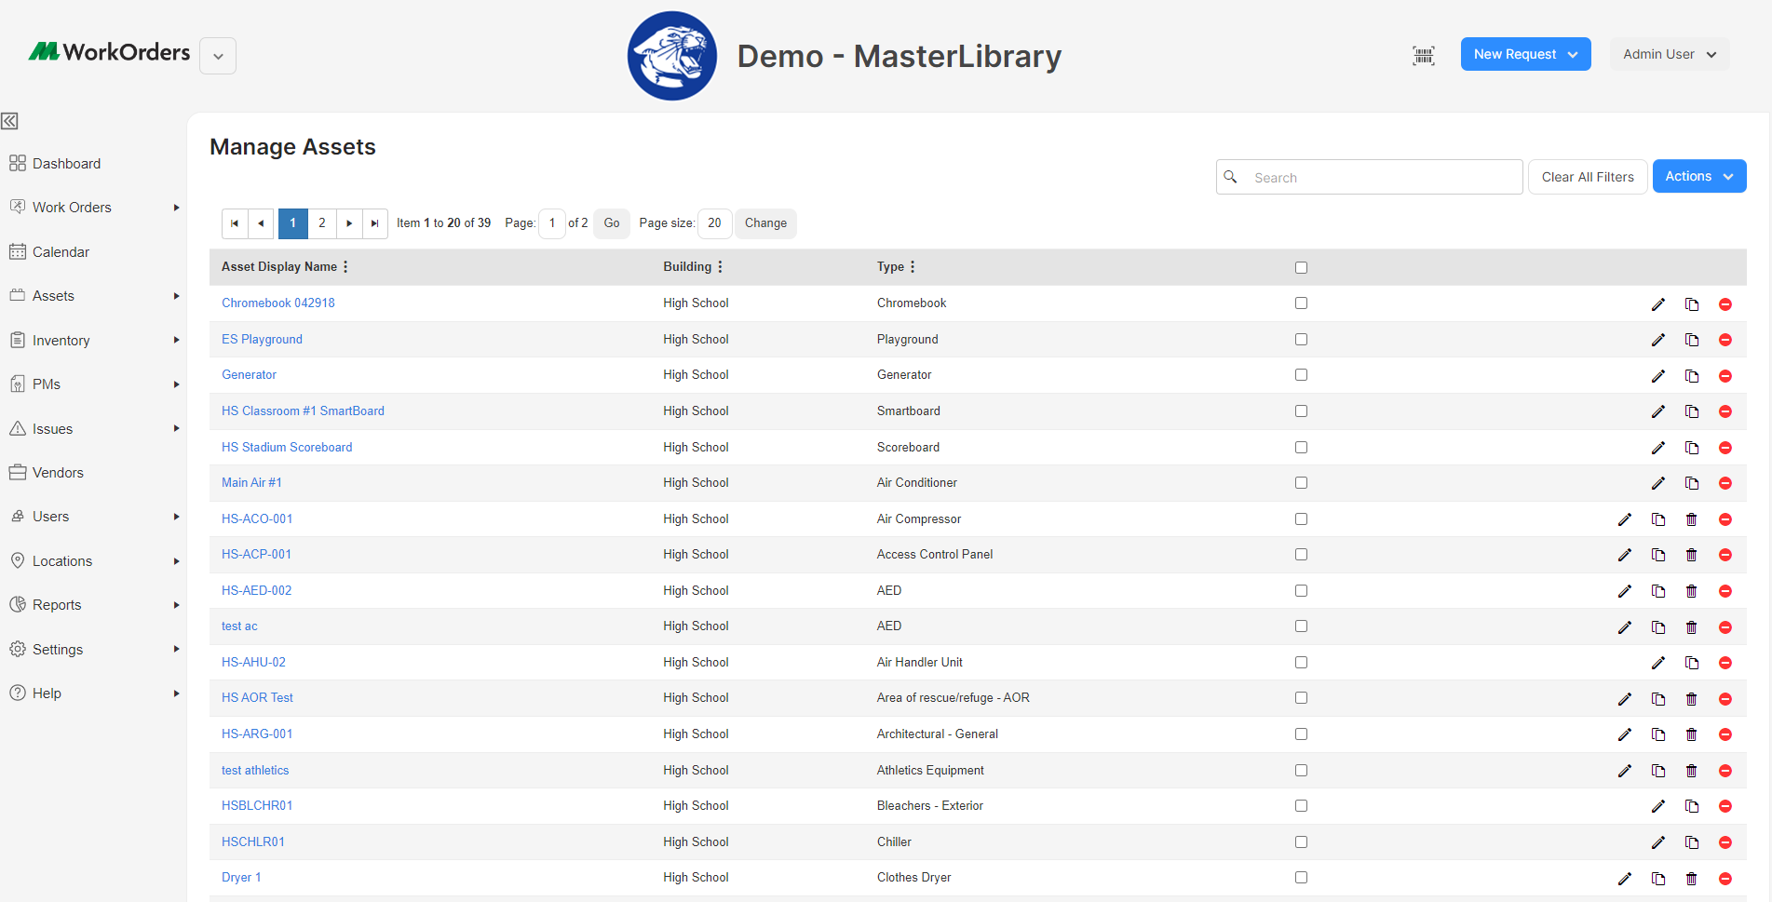Expand the Work Orders sidebar submenu
This screenshot has width=1772, height=902.
pos(176,208)
